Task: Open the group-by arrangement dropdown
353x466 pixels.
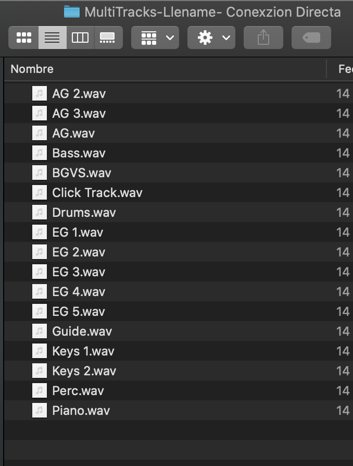Action: pos(155,38)
